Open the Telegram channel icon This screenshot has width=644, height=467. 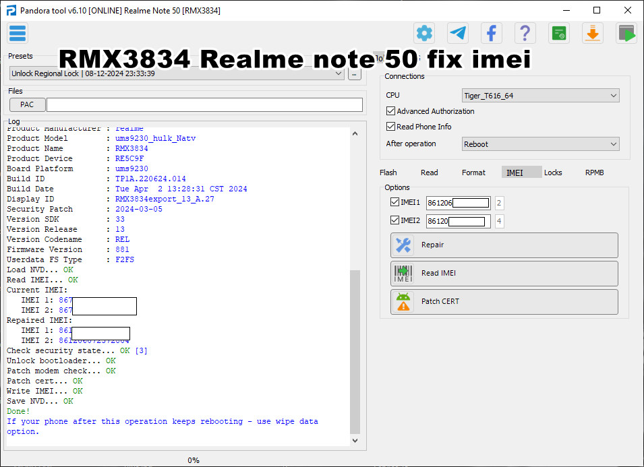point(457,32)
